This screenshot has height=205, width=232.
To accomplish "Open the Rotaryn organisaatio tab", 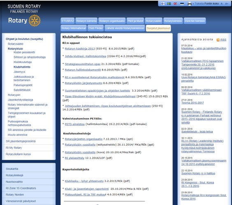I will pyautogui.click(x=112, y=21).
